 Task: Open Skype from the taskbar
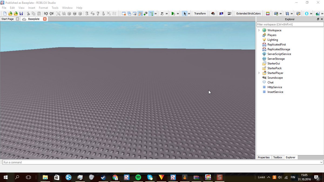[150, 177]
